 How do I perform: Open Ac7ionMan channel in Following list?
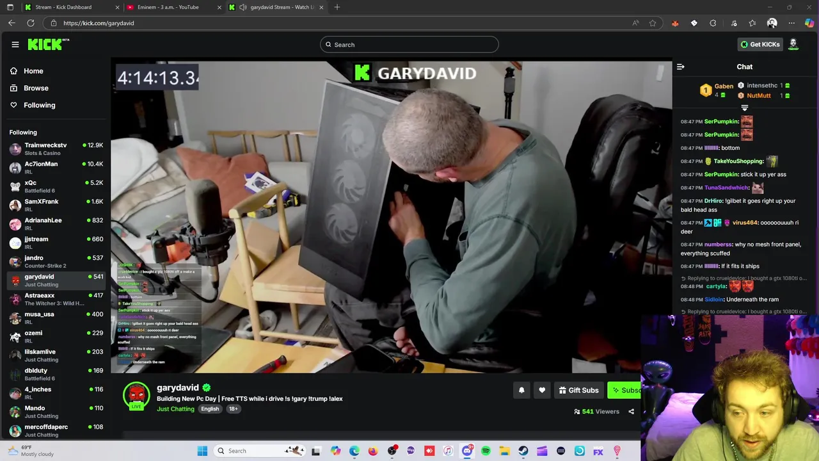click(56, 168)
